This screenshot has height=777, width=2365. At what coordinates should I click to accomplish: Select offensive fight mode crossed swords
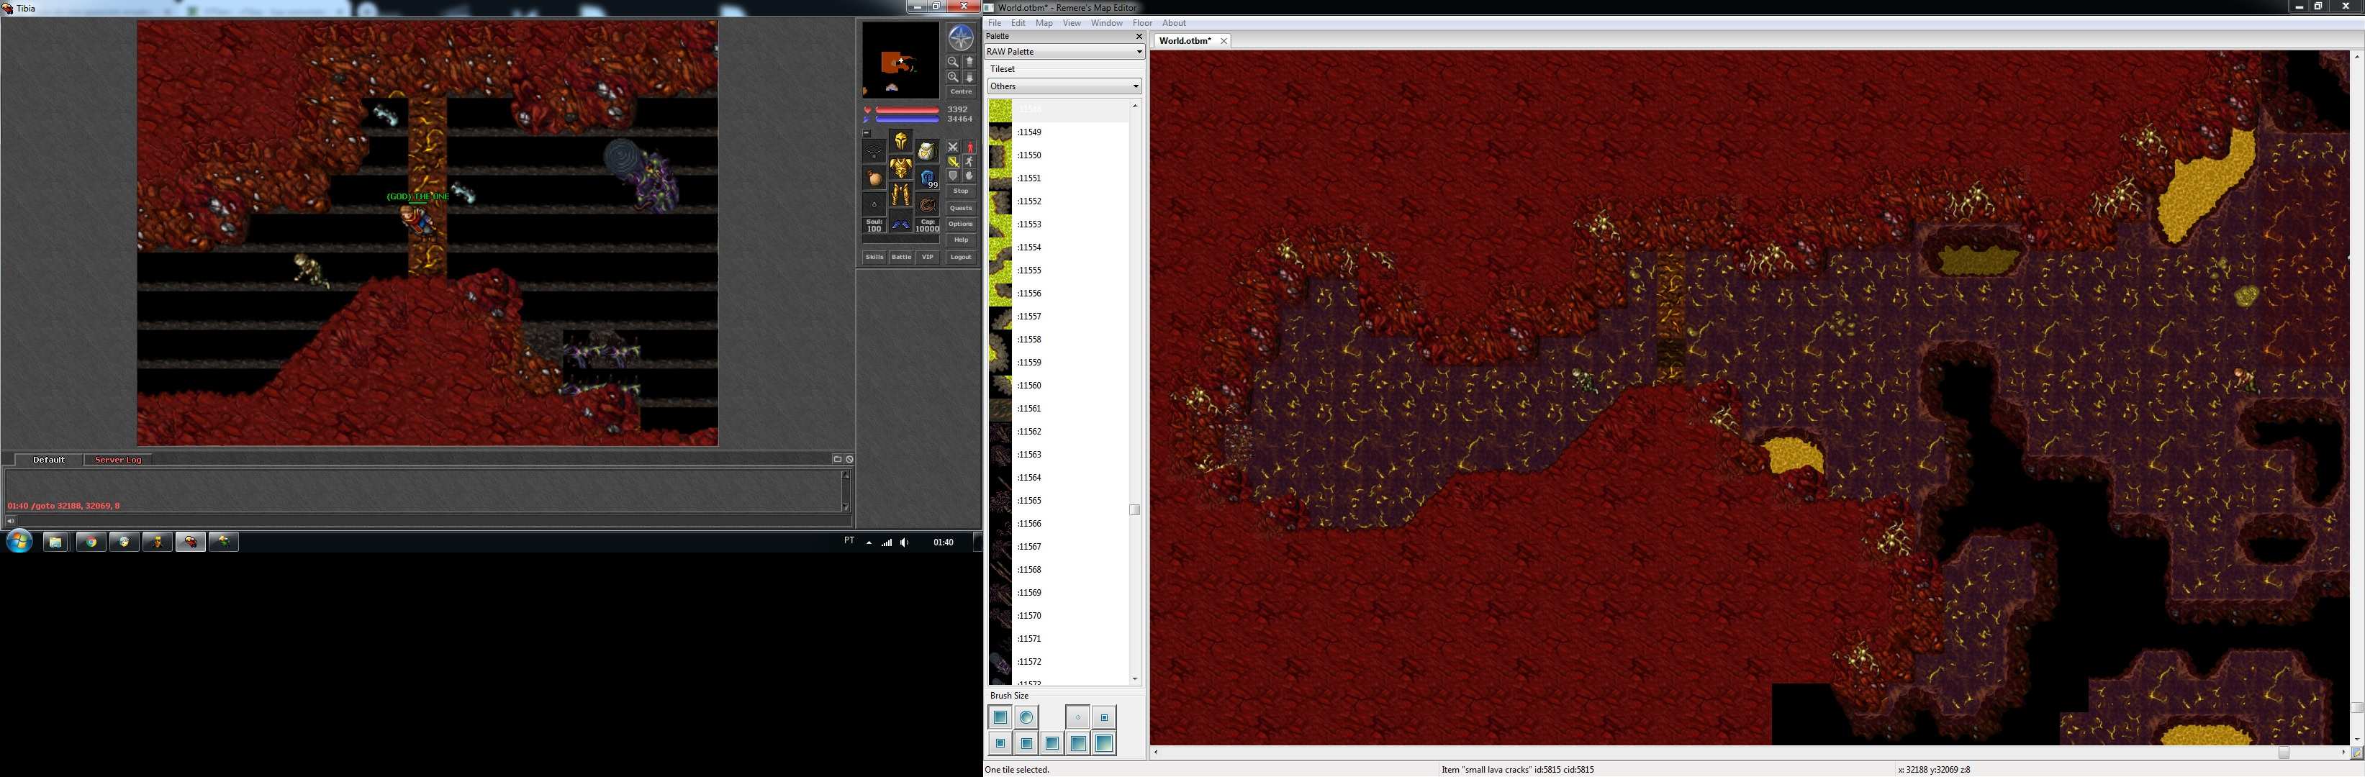[x=953, y=147]
